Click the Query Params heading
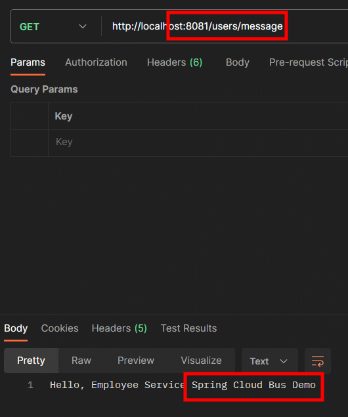Screen dimensions: 348x417 [x=44, y=89]
